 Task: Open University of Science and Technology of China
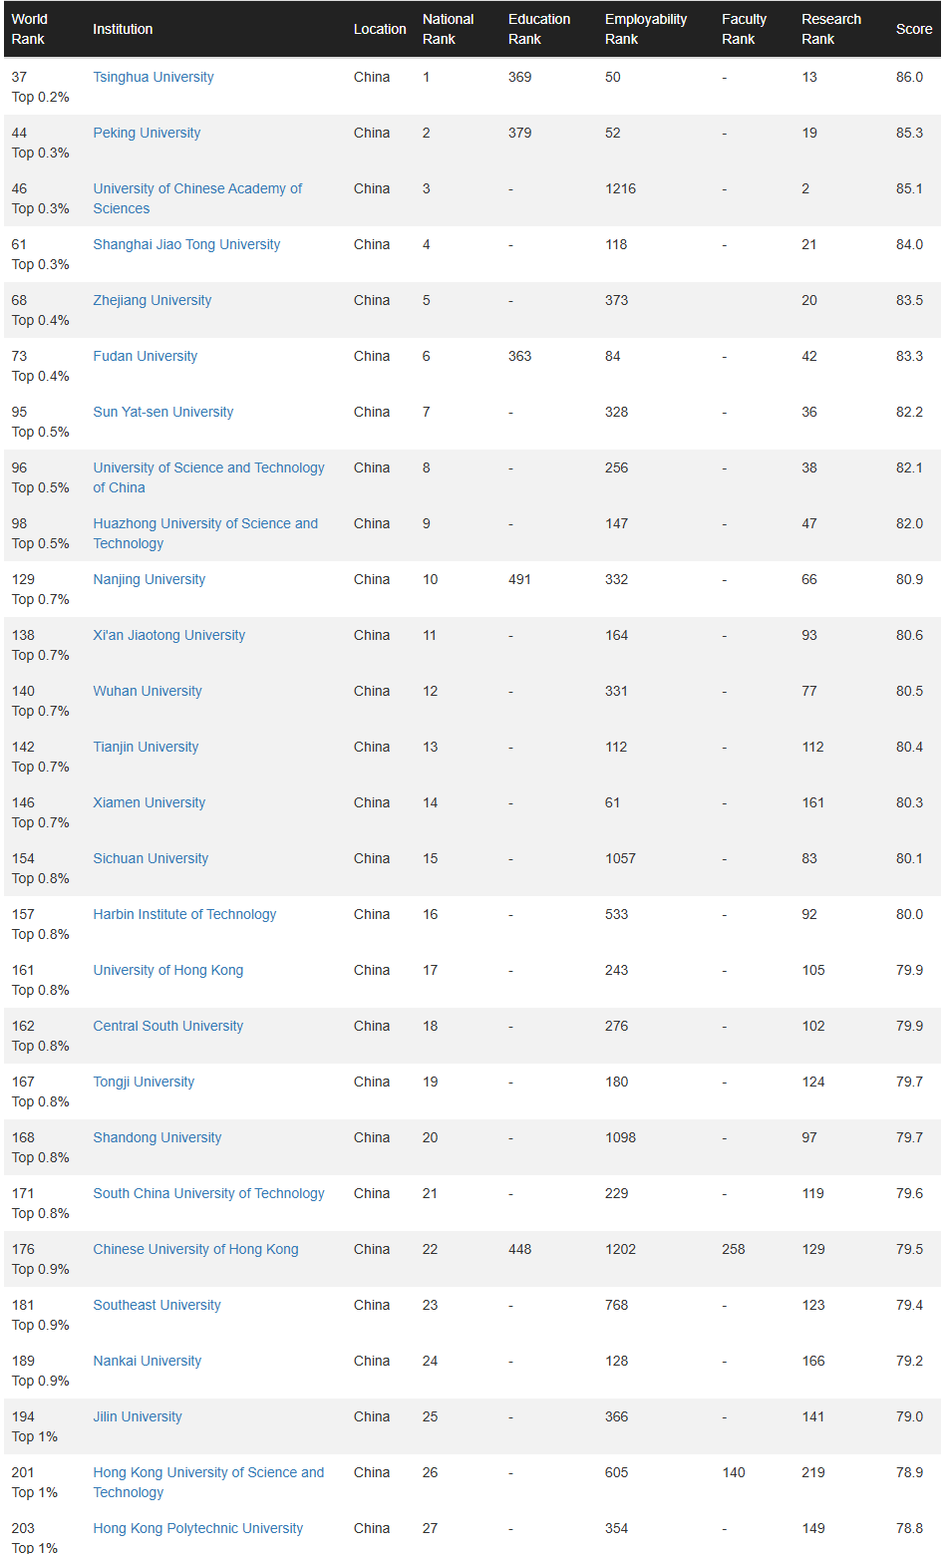point(208,467)
